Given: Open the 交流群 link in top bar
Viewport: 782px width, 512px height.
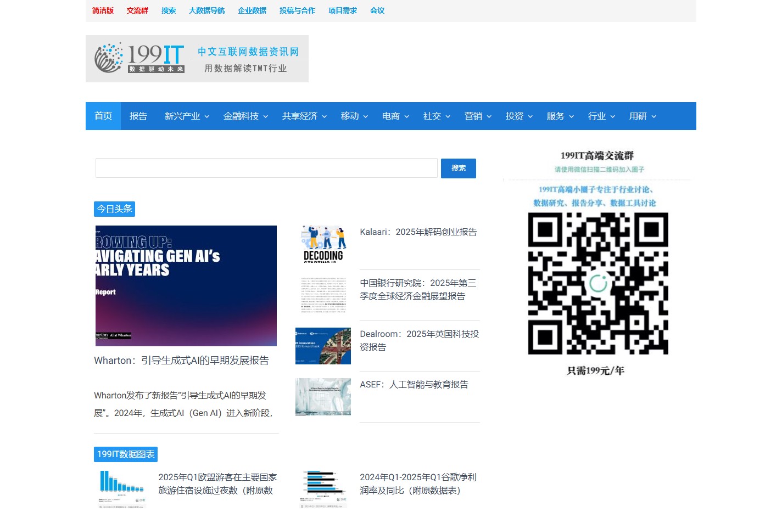Looking at the screenshot, I should coord(137,10).
